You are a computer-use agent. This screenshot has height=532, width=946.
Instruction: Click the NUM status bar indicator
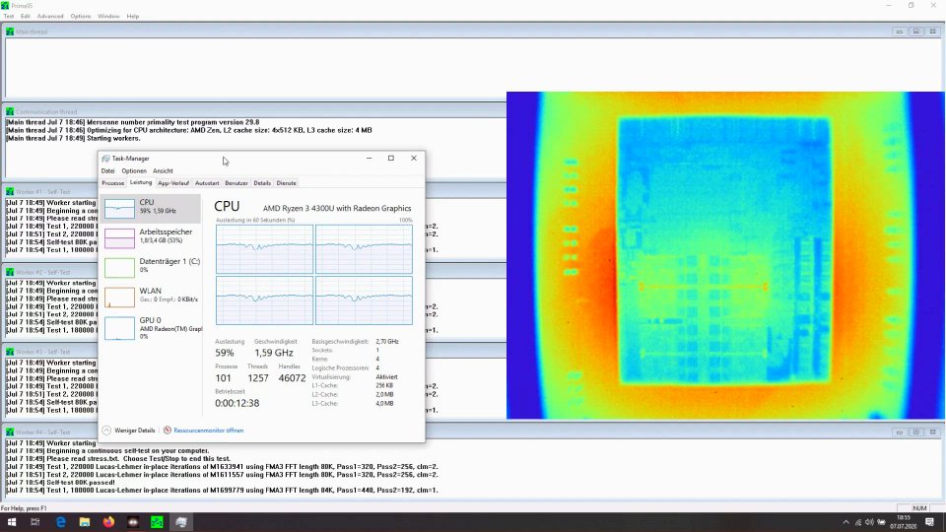point(919,508)
